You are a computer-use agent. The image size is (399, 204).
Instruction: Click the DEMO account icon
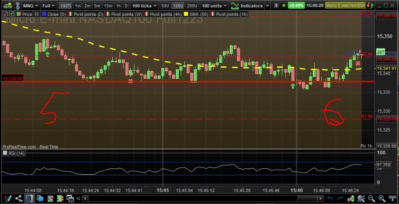click(7, 5)
